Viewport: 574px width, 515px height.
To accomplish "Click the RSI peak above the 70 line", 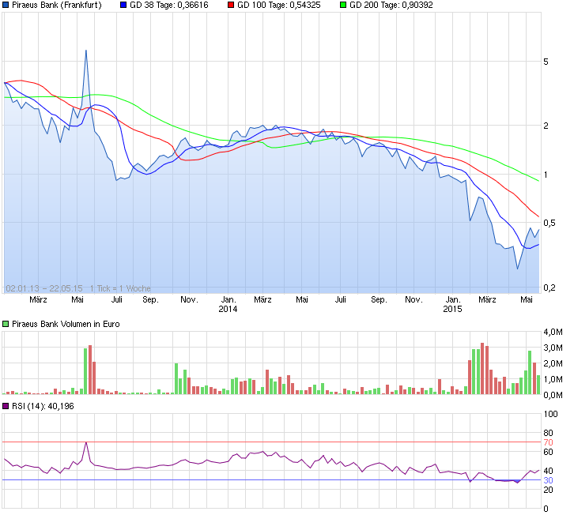I will pyautogui.click(x=85, y=442).
